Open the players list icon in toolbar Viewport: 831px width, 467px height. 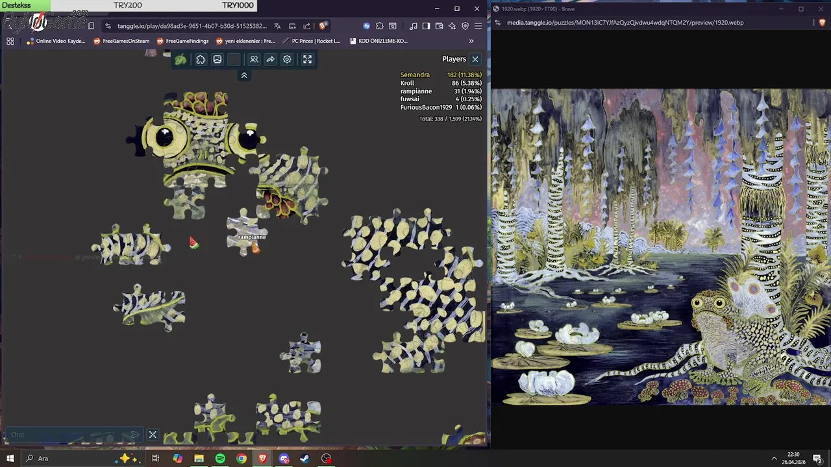click(x=254, y=60)
